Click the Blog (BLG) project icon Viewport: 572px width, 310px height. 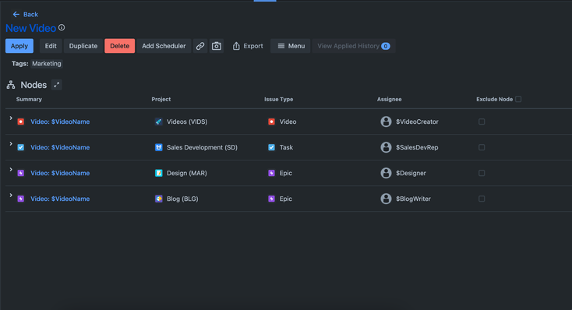158,199
